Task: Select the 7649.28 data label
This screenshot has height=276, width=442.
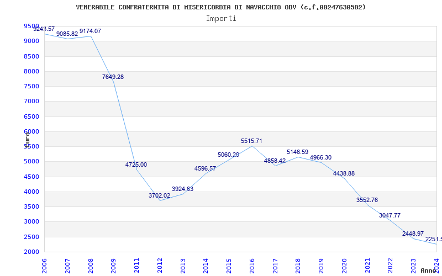Action: (x=113, y=77)
